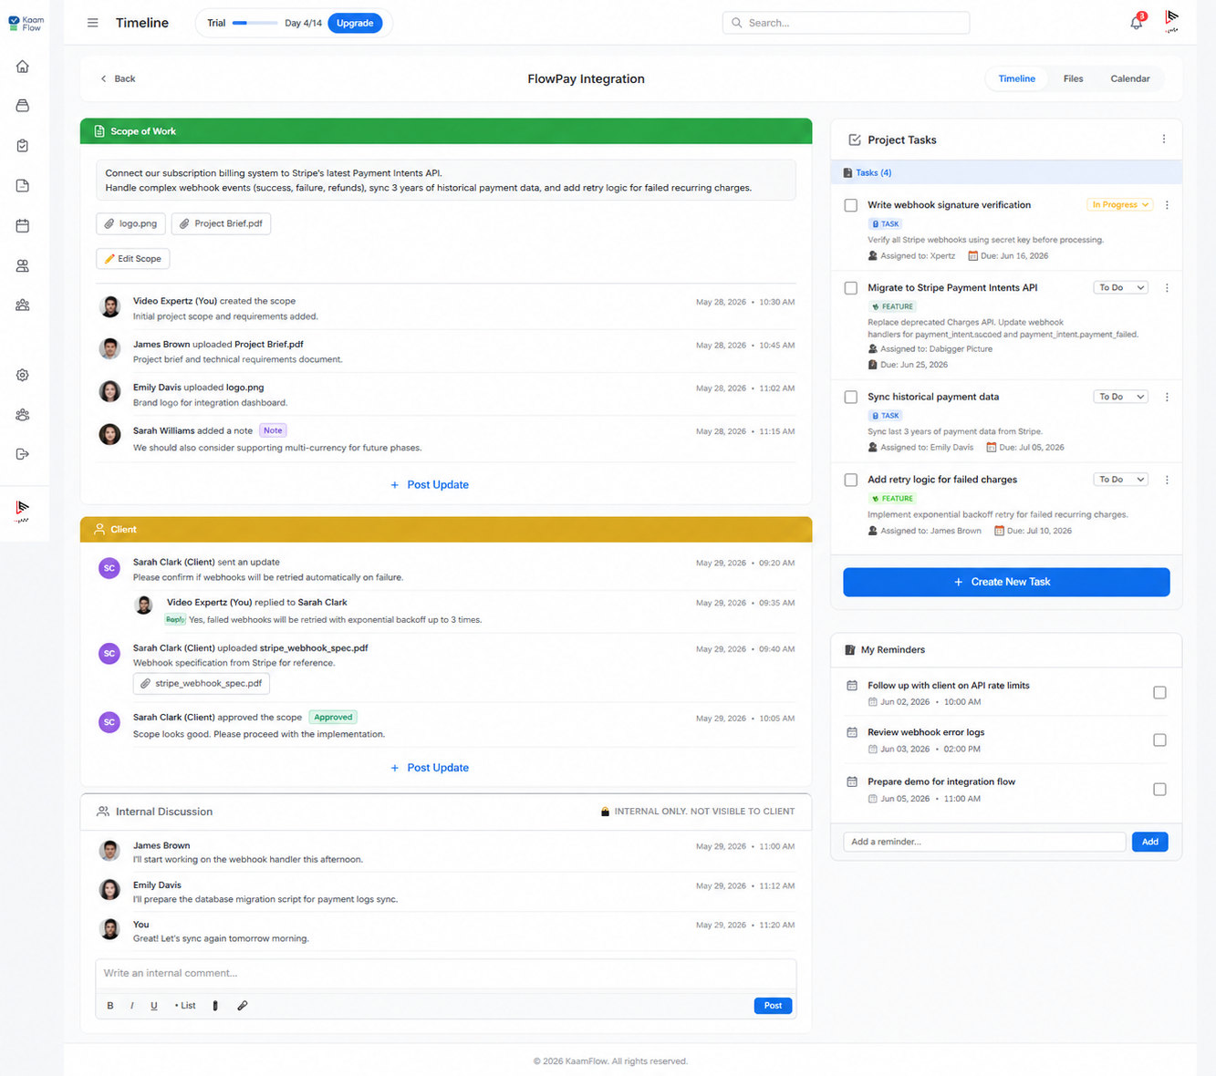Click Post Update under Client section
Image resolution: width=1216 pixels, height=1076 pixels.
click(429, 768)
